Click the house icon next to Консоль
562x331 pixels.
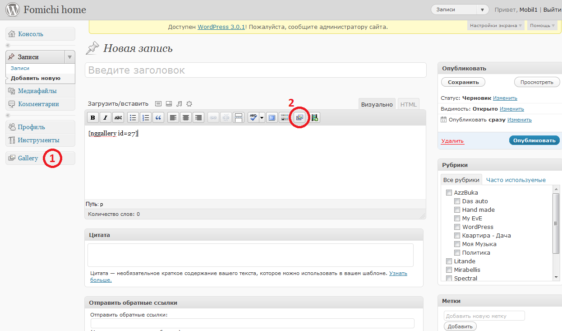12,34
